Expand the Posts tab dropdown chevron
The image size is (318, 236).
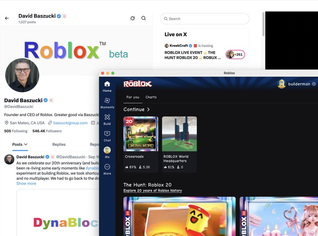click(x=26, y=144)
